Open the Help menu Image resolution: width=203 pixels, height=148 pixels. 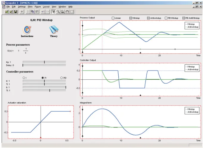70,7
